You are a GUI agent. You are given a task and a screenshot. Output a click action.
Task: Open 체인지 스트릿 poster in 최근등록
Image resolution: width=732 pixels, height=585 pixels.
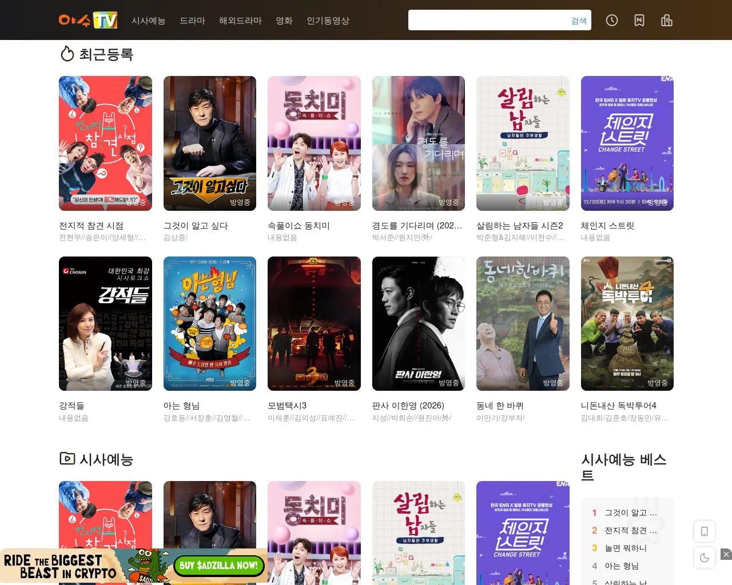coord(627,143)
